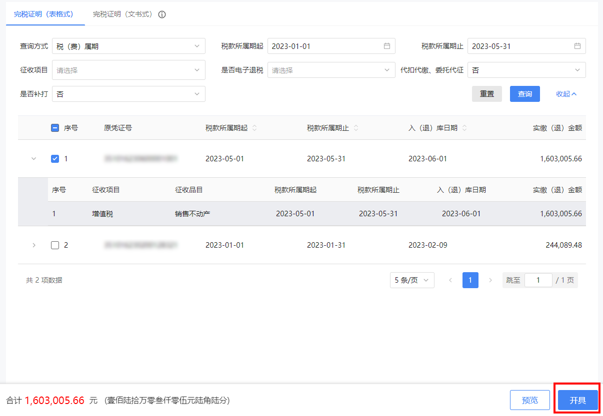This screenshot has width=603, height=416.
Task: Click the info icon beside 完税证明（文书式）
Action: point(162,14)
